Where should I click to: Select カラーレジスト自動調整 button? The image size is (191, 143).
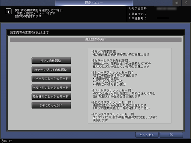click(51, 70)
